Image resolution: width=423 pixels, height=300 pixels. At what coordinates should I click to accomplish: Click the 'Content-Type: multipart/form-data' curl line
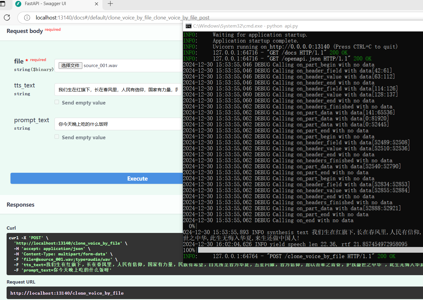(x=63, y=254)
